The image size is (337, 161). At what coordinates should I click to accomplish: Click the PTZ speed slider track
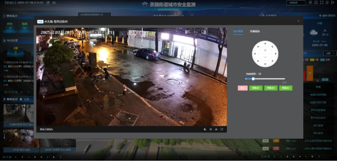(x=268, y=79)
